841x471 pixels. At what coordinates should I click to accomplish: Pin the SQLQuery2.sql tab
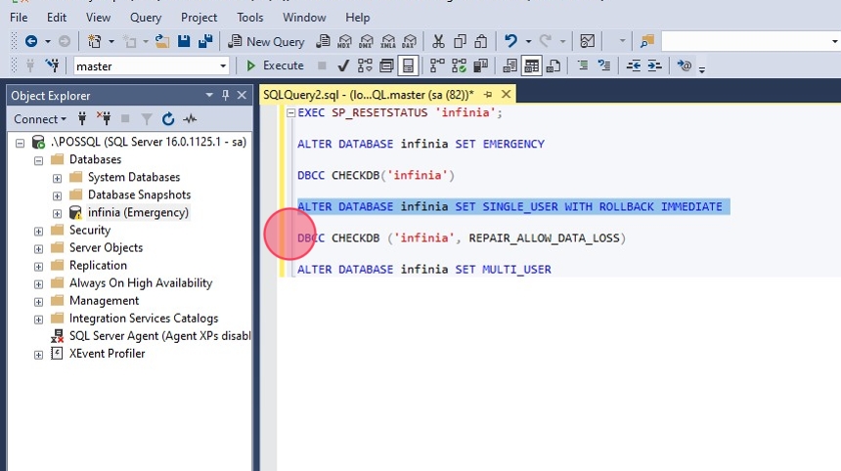click(488, 95)
